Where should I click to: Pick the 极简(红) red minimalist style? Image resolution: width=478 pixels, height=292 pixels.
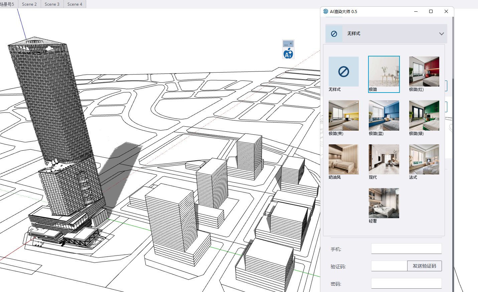click(424, 72)
